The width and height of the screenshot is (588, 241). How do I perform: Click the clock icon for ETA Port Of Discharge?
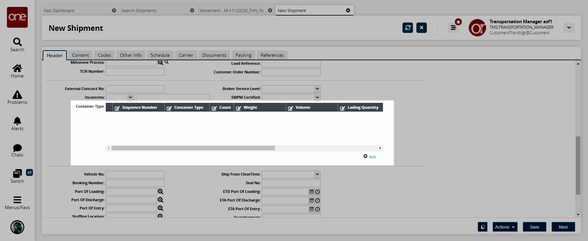pos(318,200)
